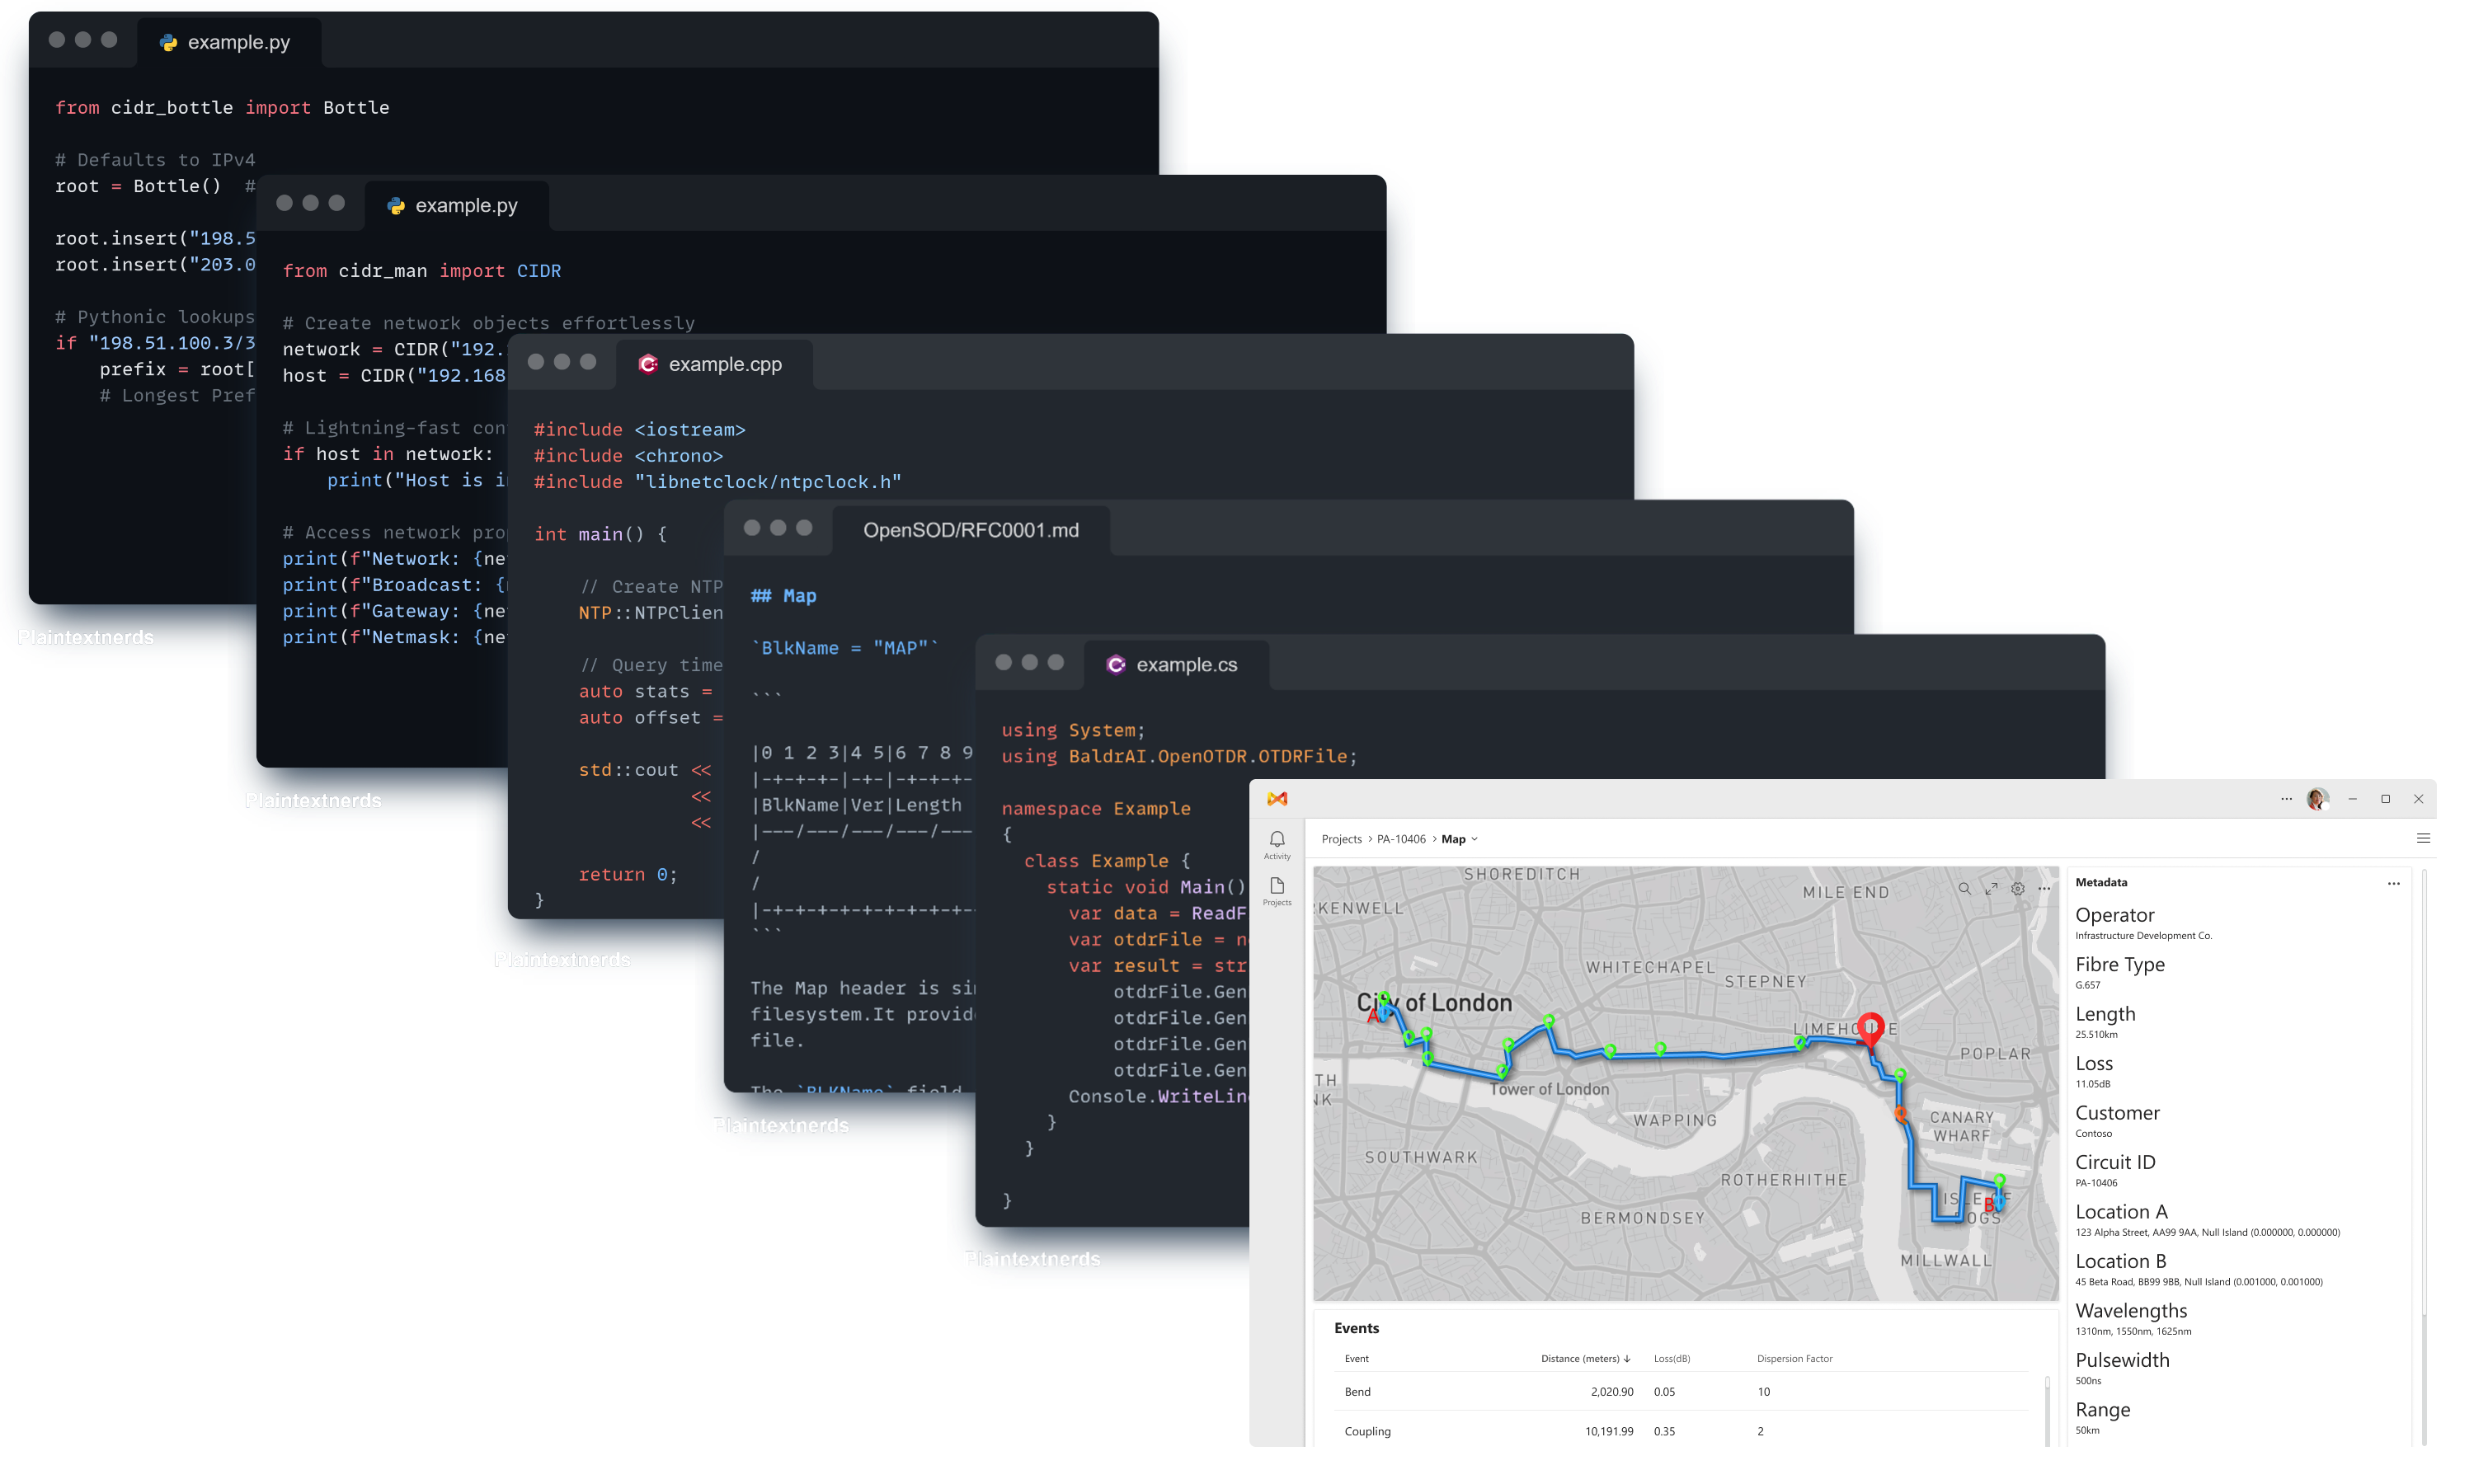Click the '#include <iostream>' line
Image resolution: width=2474 pixels, height=1484 pixels.
pyautogui.click(x=639, y=429)
